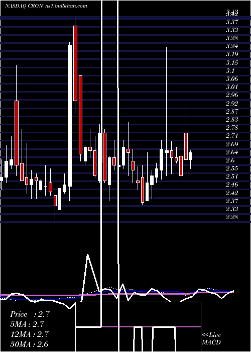
Task: Click the 2.78 price axis label
Action: click(232, 128)
